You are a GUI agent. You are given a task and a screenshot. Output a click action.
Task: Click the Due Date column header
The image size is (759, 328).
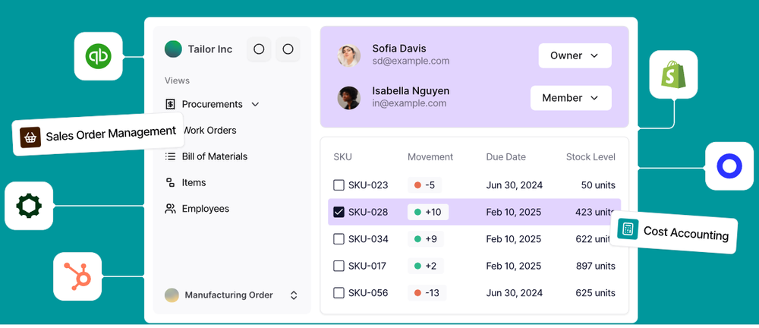tap(505, 157)
